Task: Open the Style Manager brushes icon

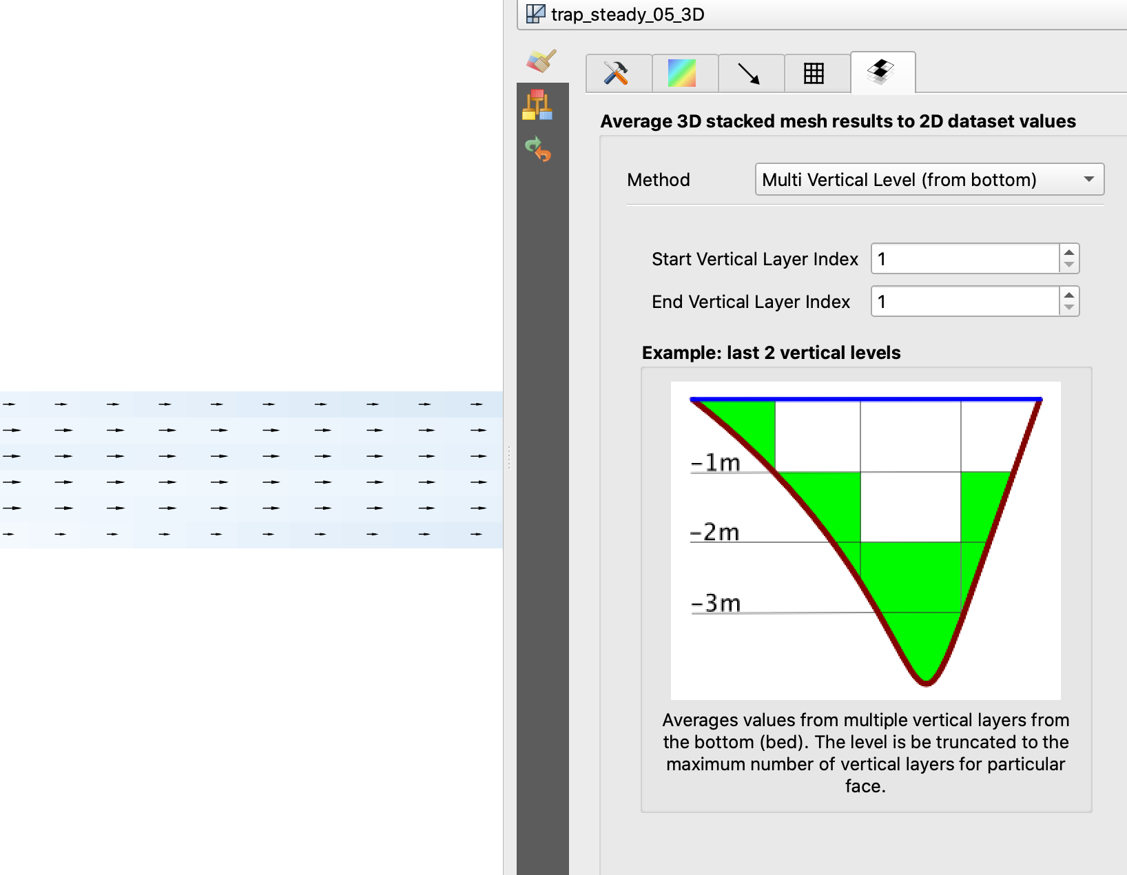Action: (537, 105)
